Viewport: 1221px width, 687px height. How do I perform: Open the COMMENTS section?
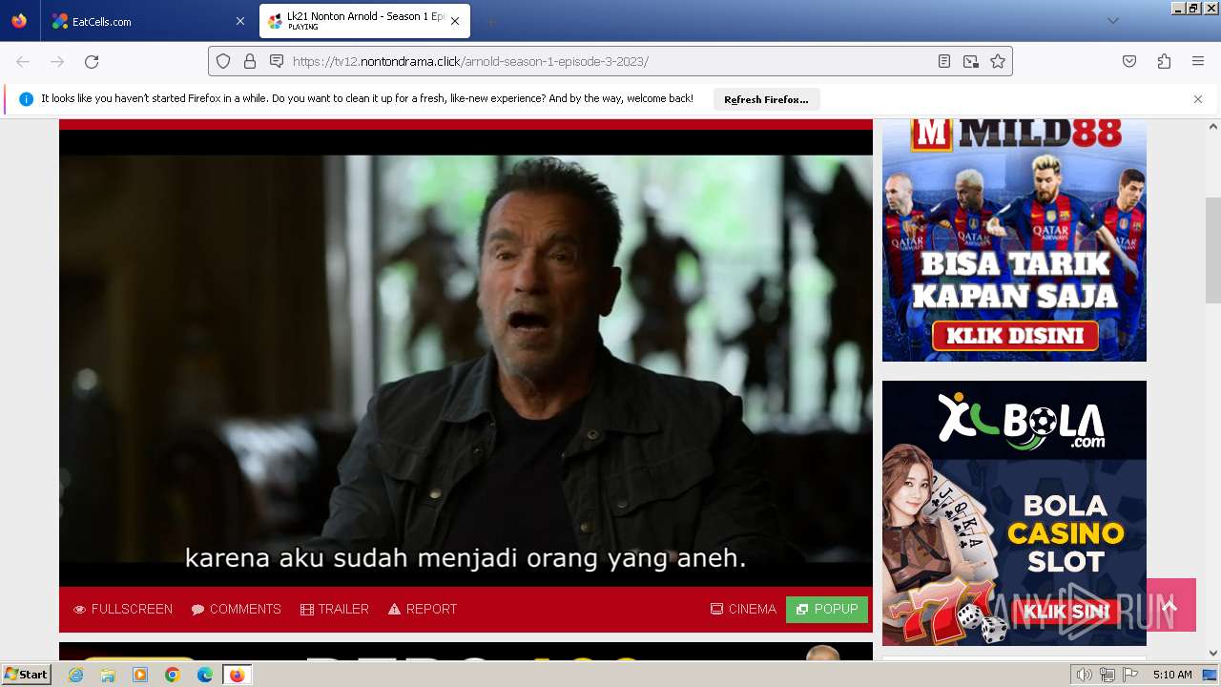pyautogui.click(x=236, y=609)
